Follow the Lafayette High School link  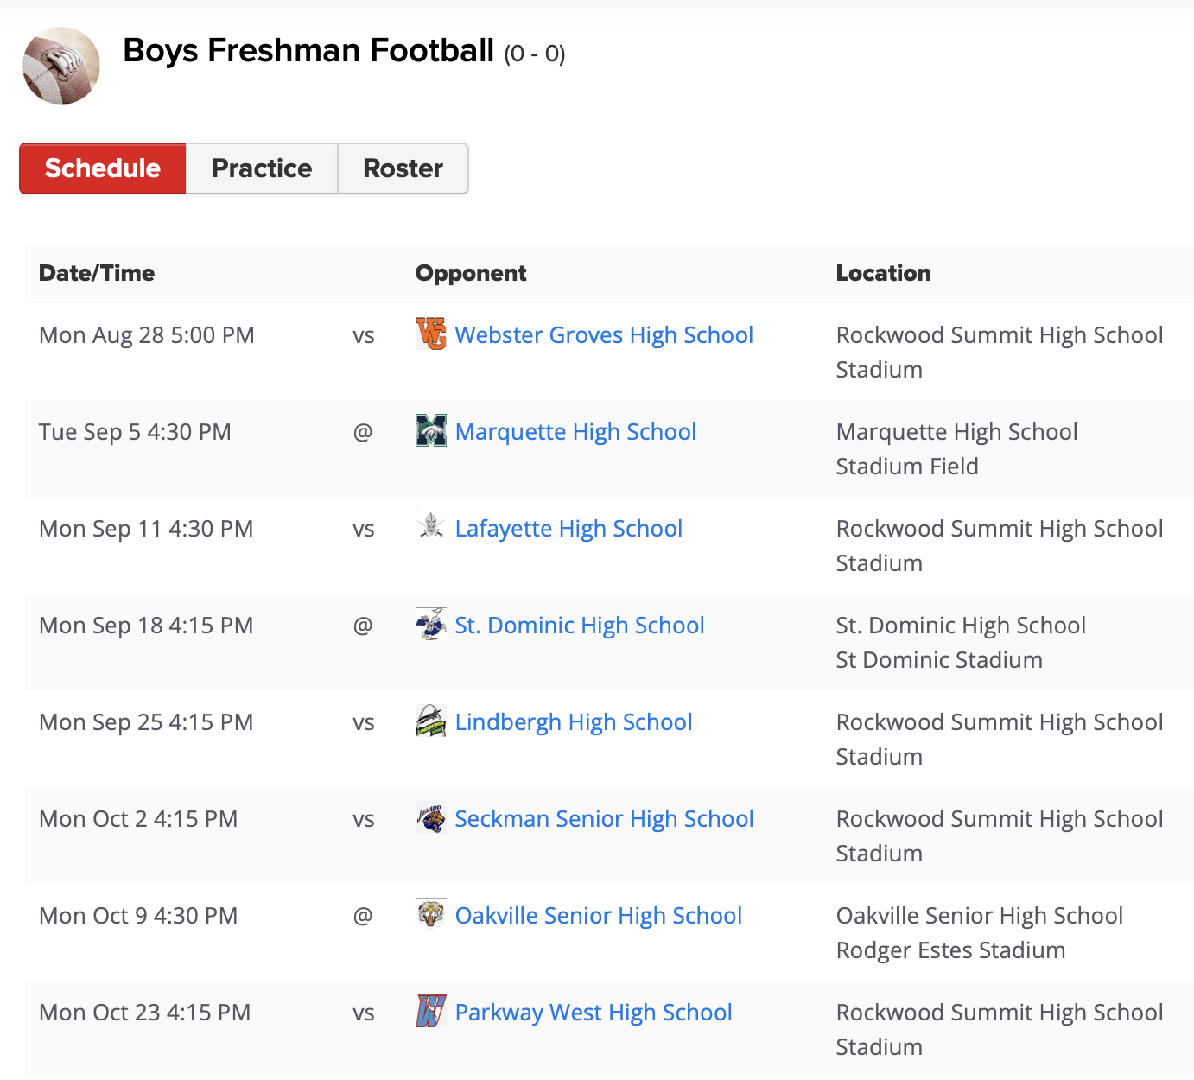(x=568, y=529)
